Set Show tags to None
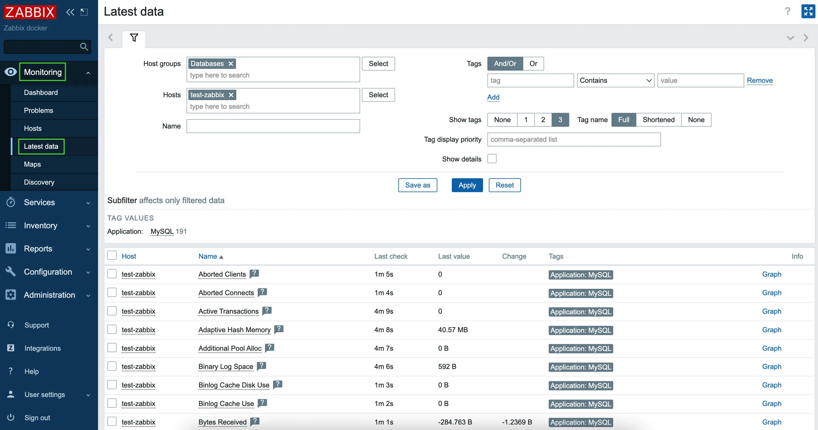 pos(502,120)
